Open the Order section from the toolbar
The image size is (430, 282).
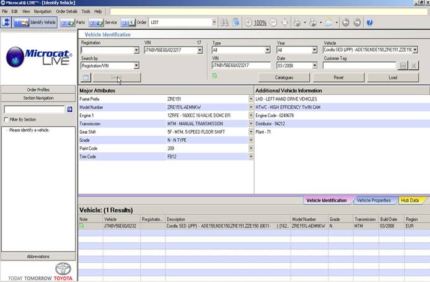click(134, 22)
